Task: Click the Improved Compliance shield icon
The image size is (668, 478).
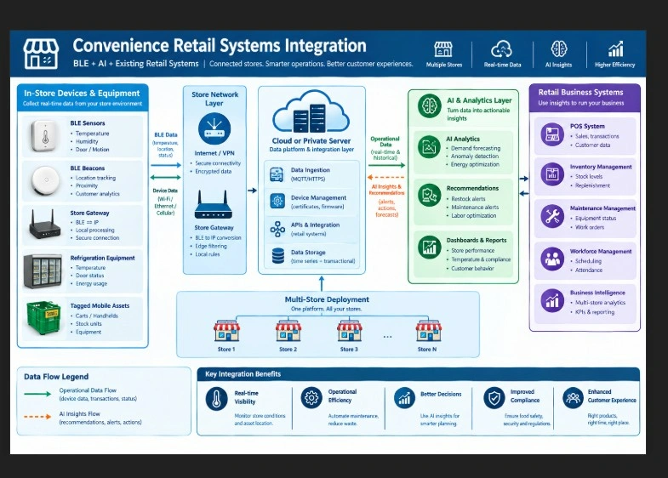Action: [494, 398]
